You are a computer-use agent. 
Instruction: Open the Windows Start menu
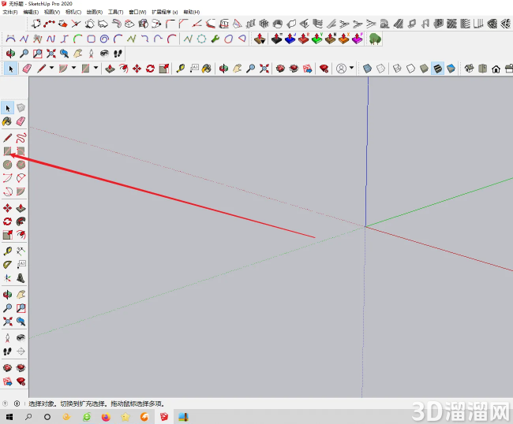click(9, 417)
